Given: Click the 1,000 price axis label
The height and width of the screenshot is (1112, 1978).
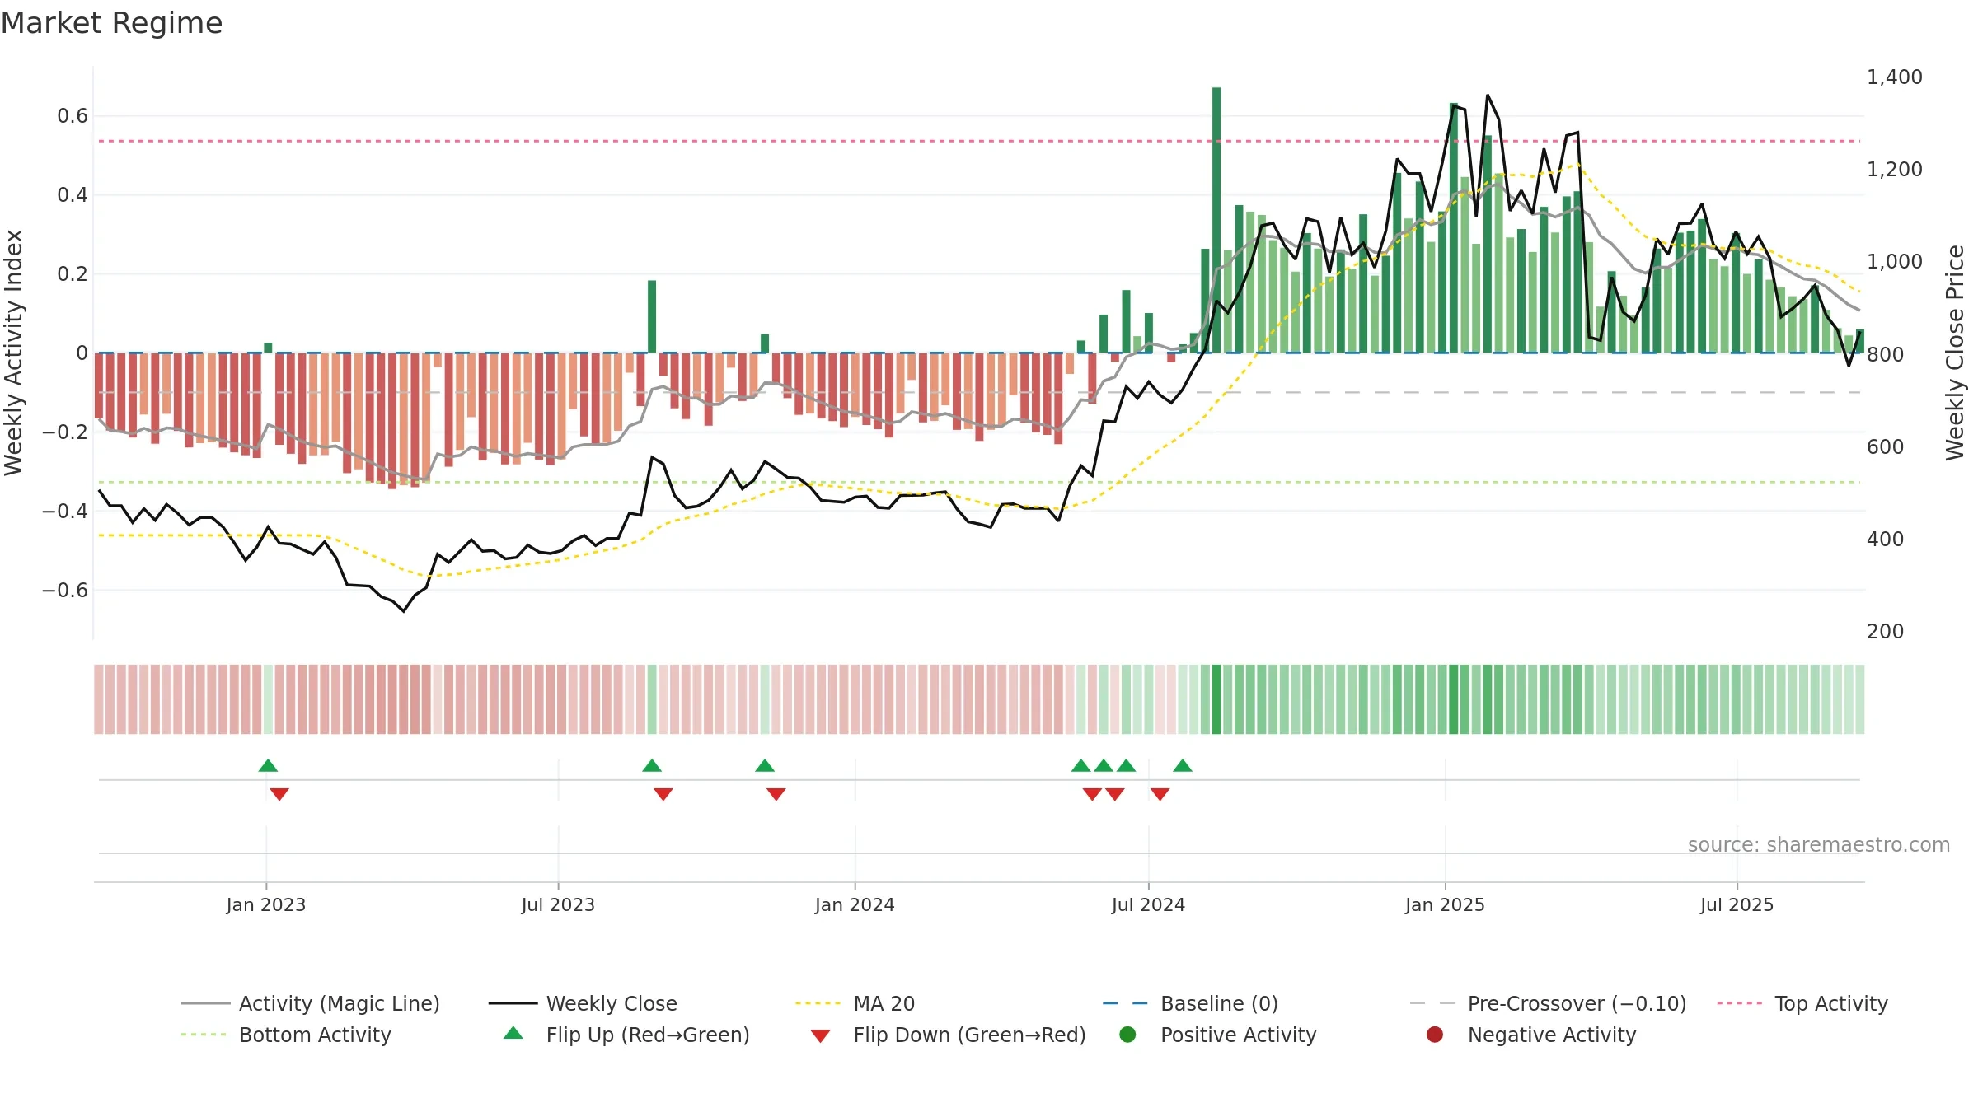Looking at the screenshot, I should 1894,262.
